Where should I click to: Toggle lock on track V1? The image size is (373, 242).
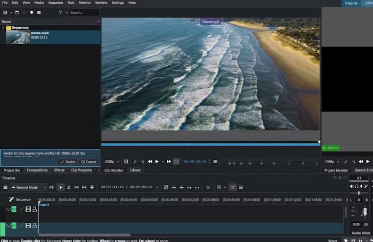click(x=35, y=225)
